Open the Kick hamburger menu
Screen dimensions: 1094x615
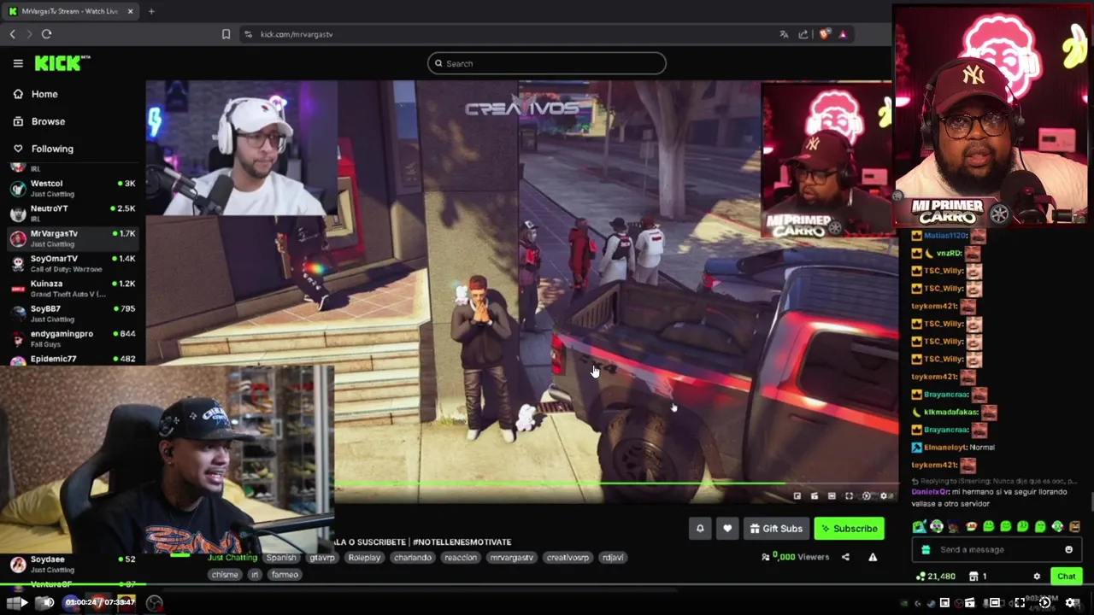tap(18, 63)
